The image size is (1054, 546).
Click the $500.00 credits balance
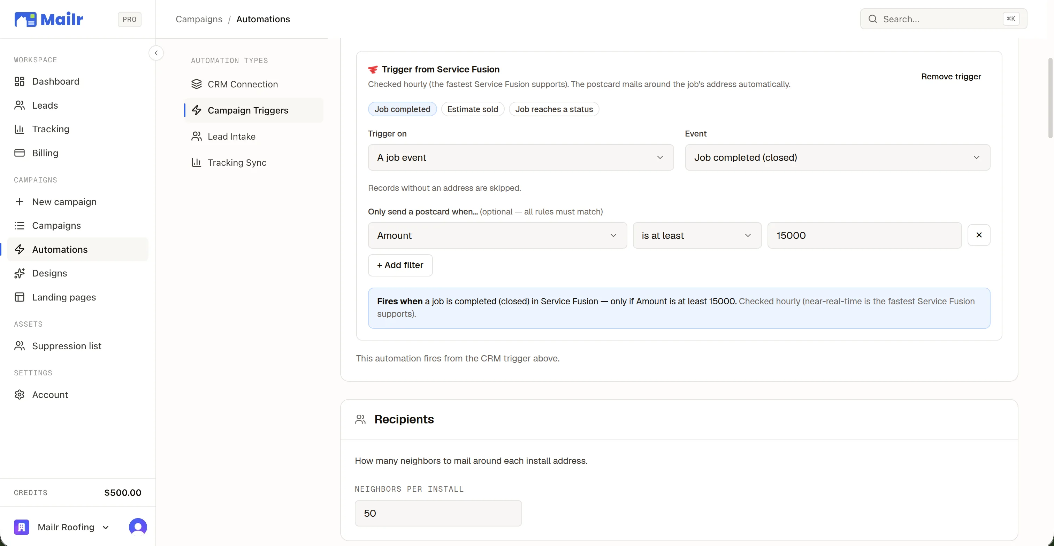tap(123, 492)
